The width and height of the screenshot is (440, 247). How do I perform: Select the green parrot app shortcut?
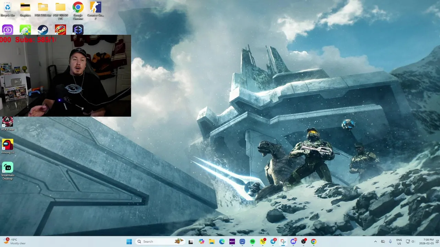tap(25, 30)
